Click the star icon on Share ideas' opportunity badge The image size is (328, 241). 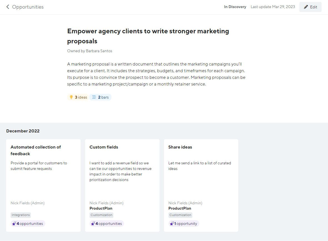(x=172, y=223)
